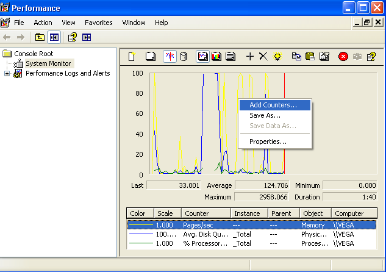Click the View Log Data cylinder icon

pyautogui.click(x=184, y=56)
